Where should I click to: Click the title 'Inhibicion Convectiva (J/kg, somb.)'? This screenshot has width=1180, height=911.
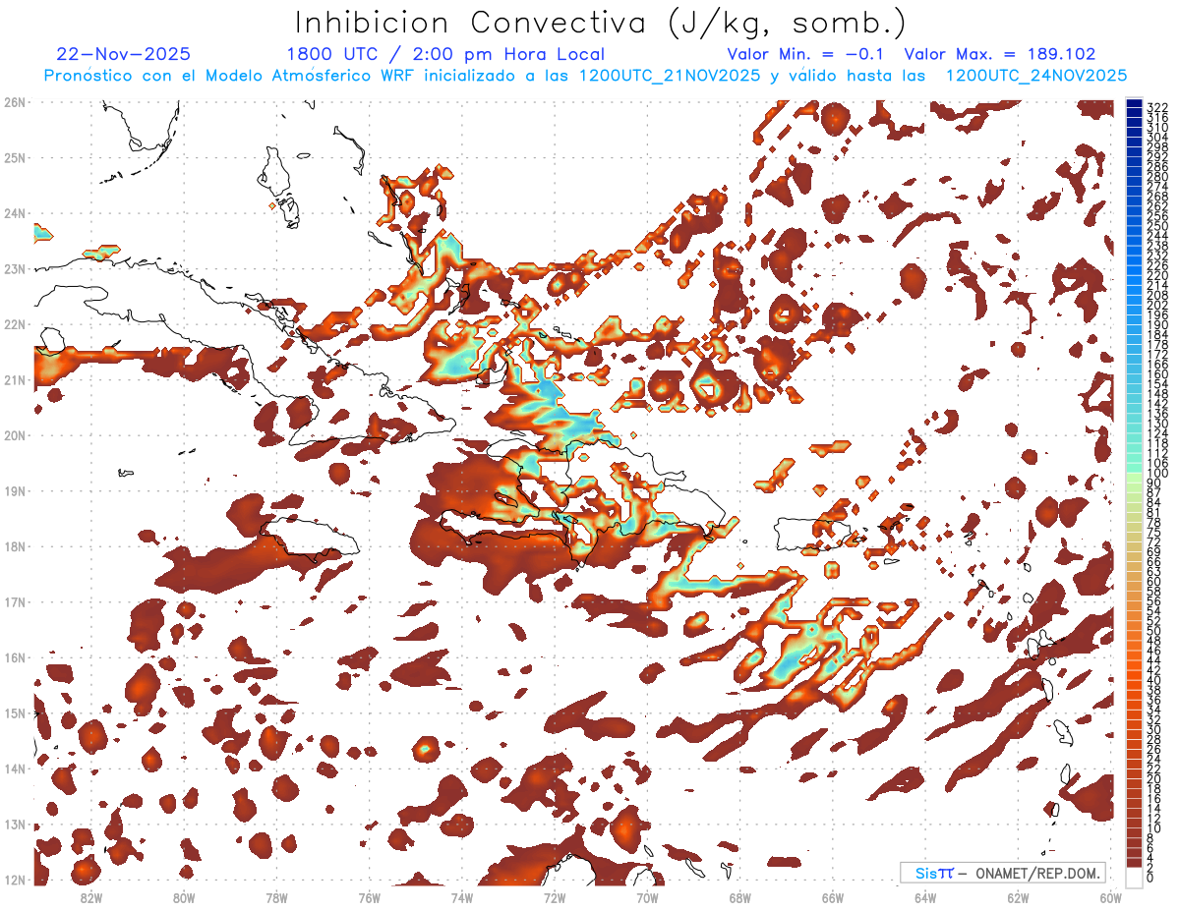[x=601, y=23]
